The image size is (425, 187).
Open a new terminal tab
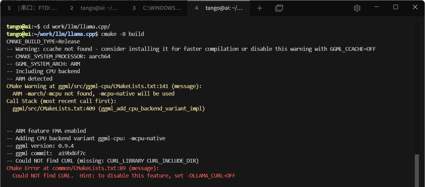[x=259, y=8]
